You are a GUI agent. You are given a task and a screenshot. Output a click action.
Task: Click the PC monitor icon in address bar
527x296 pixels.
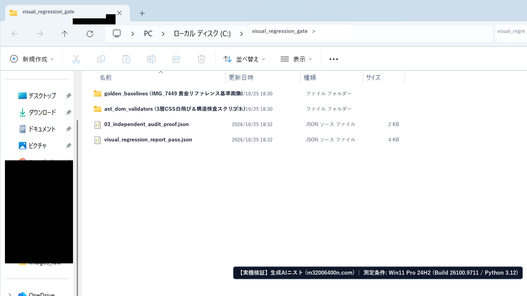click(117, 33)
